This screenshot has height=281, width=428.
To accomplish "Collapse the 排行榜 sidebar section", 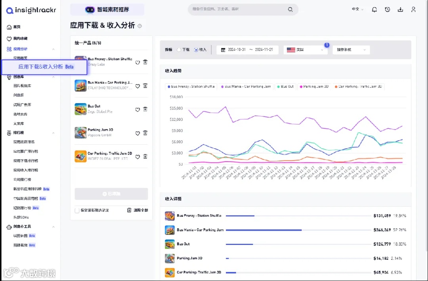I will (53, 133).
